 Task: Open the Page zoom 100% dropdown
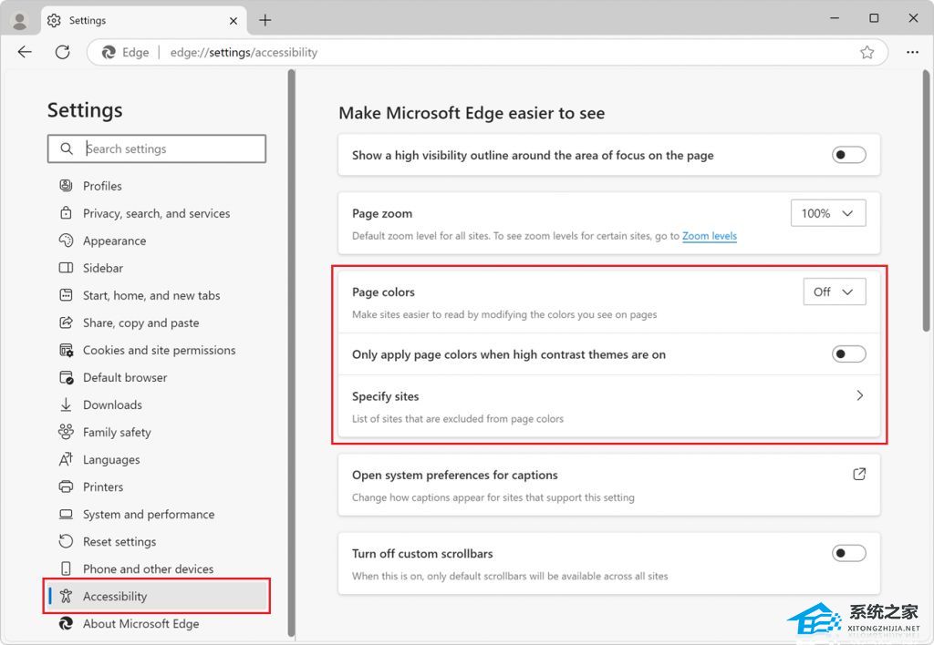(x=828, y=213)
